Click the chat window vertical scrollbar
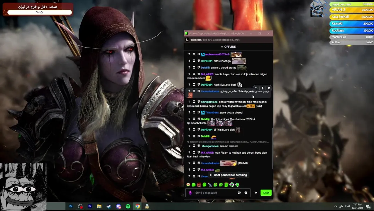 tap(273, 148)
